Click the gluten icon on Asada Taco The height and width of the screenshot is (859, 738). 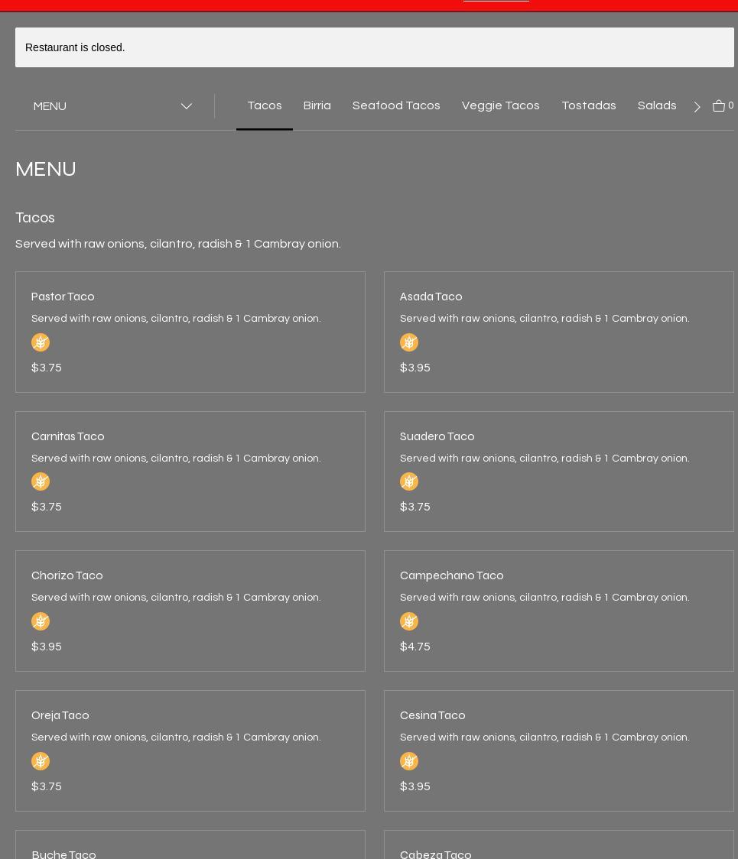409,342
